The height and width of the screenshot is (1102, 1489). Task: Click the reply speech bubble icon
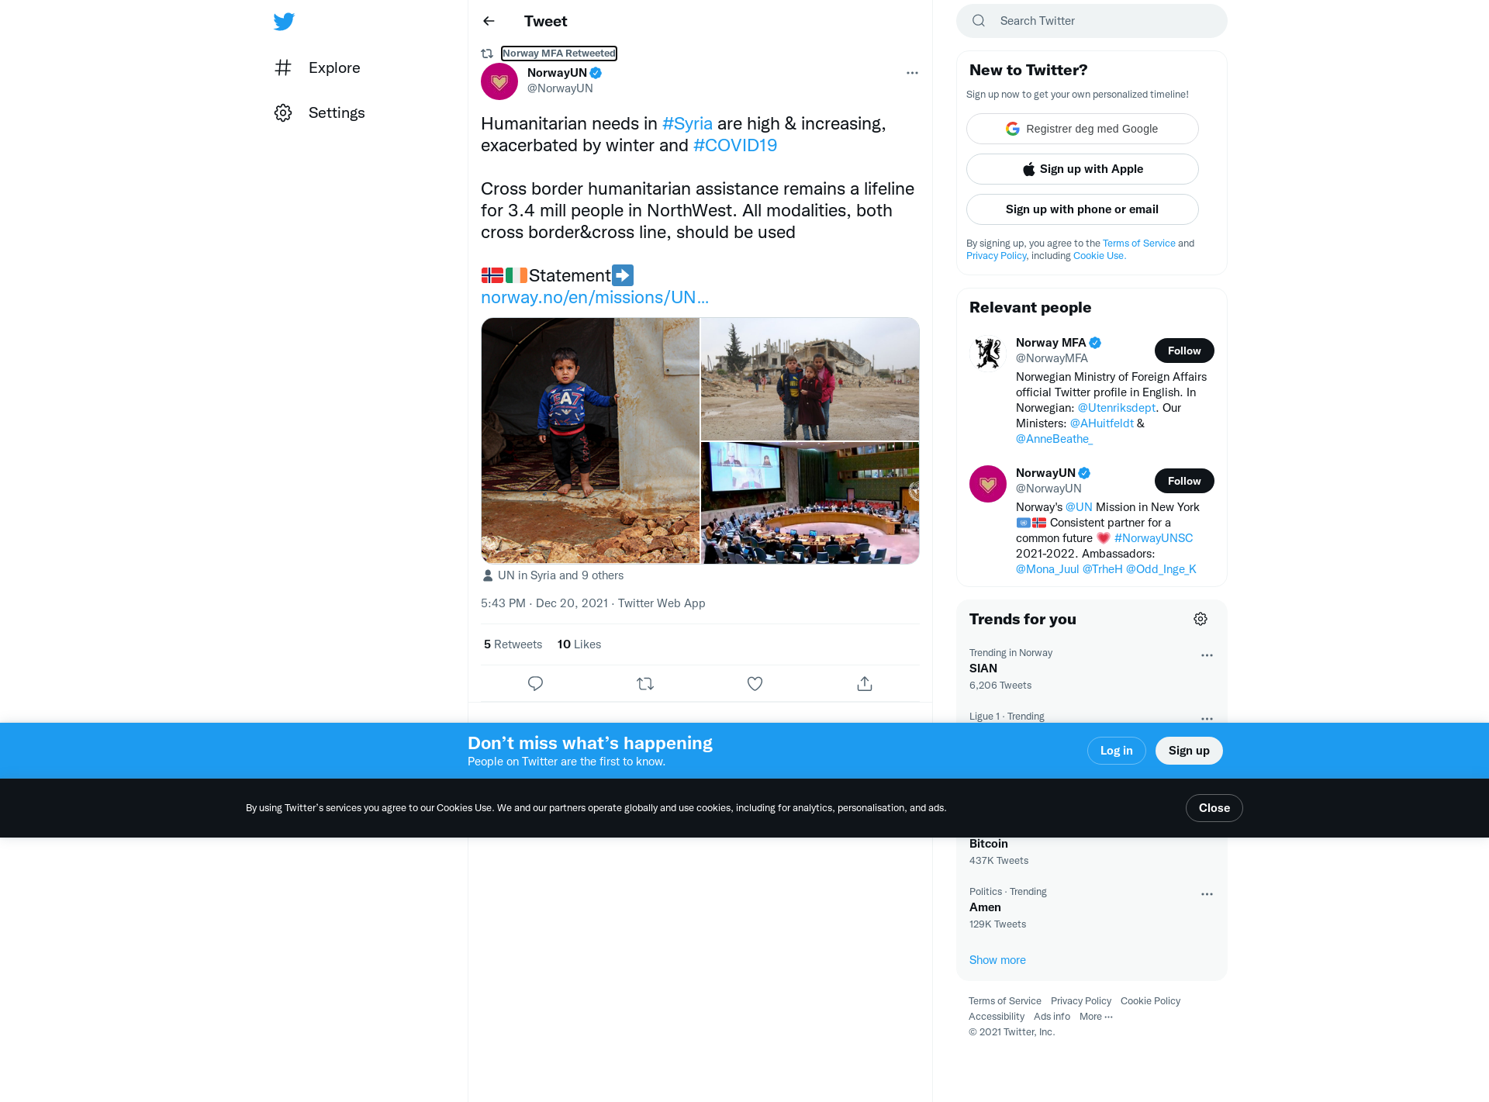tap(535, 683)
